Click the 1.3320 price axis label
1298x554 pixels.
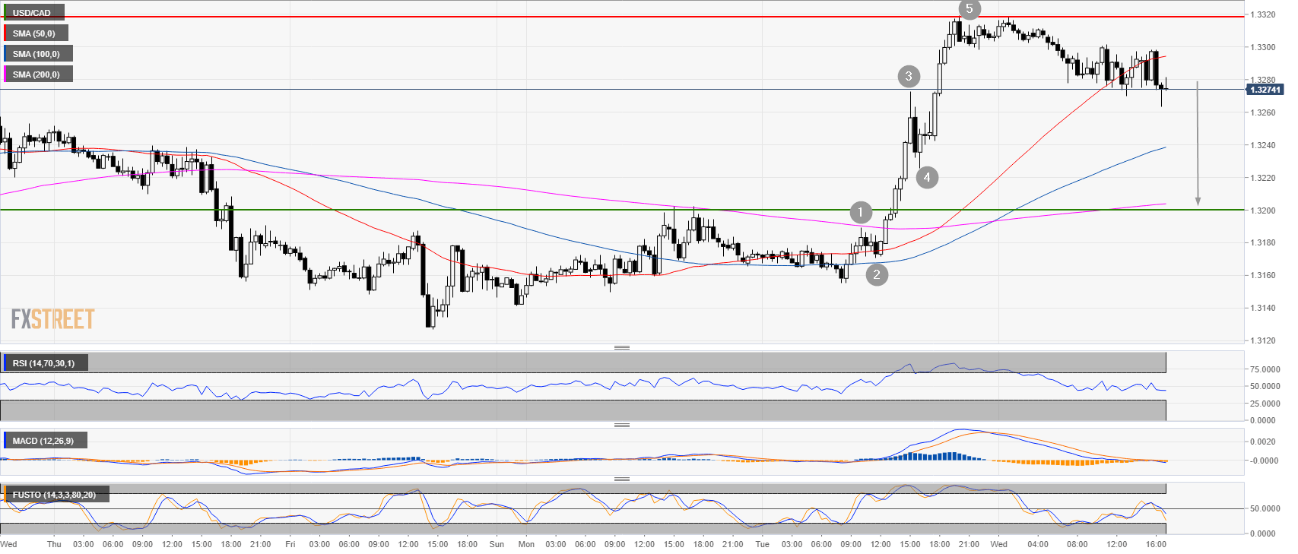click(1265, 14)
